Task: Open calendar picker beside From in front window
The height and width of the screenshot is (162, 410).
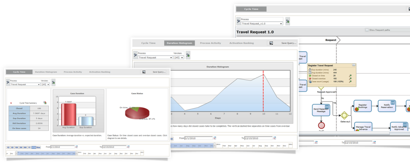Action: (x=76, y=147)
